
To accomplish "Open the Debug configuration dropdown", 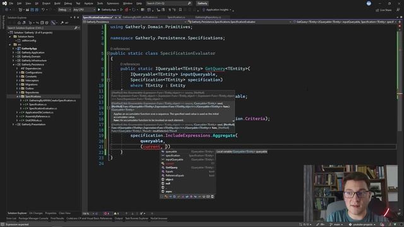I will click(64, 10).
